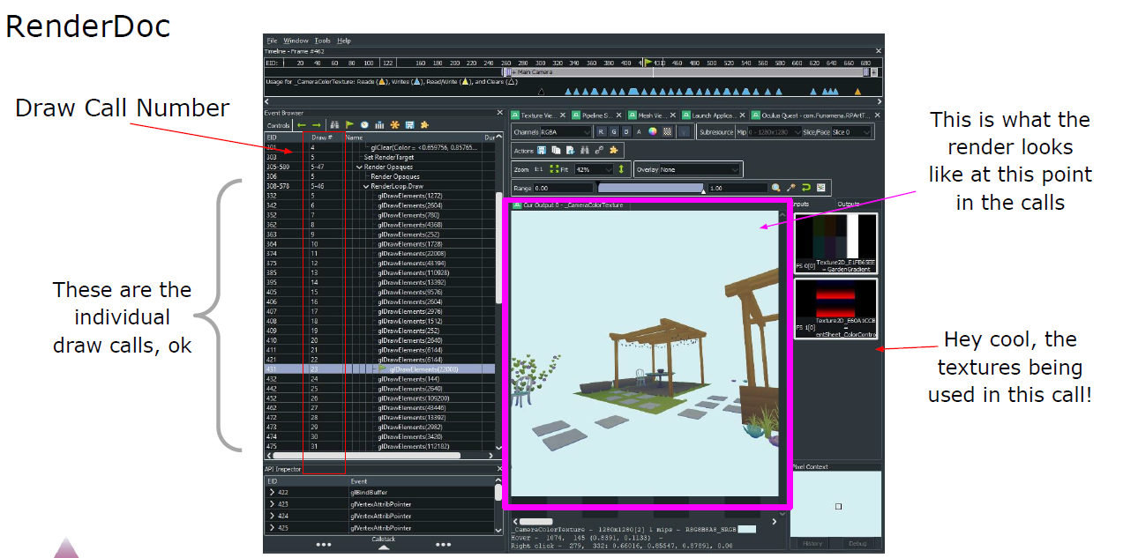
Task: Click the Controls button in Event Browser
Action: [x=278, y=125]
